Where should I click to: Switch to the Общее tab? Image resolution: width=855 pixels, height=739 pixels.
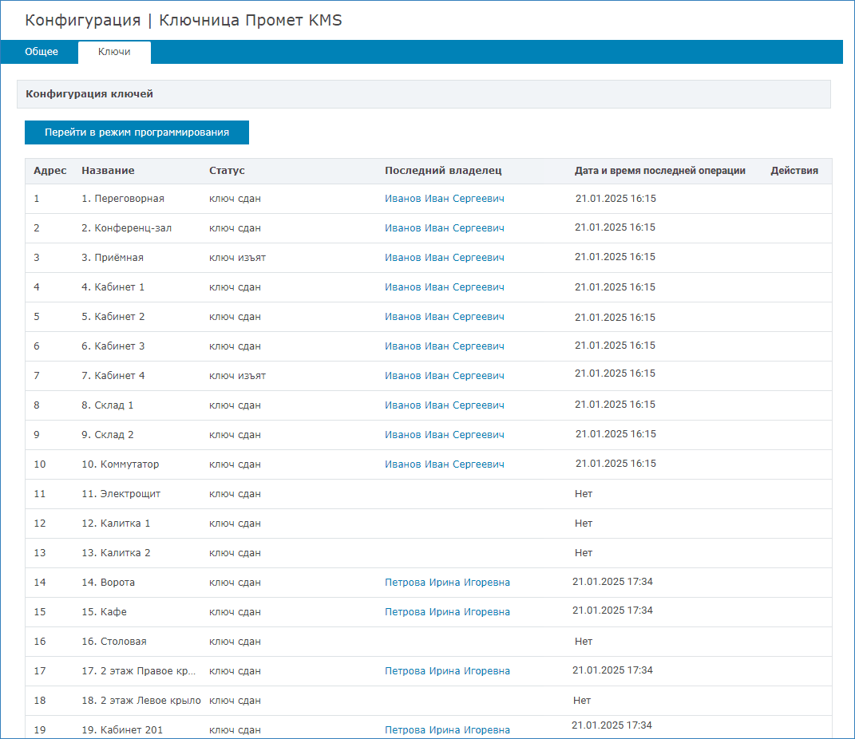tap(42, 52)
